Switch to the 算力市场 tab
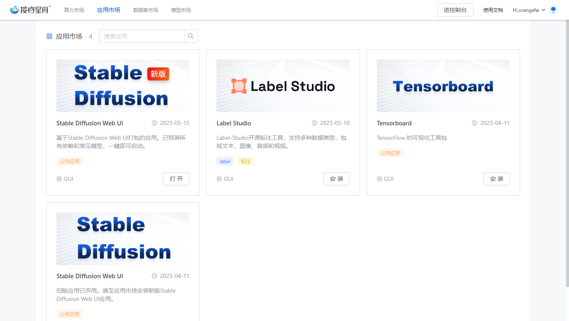The height and width of the screenshot is (321, 569). coord(74,9)
